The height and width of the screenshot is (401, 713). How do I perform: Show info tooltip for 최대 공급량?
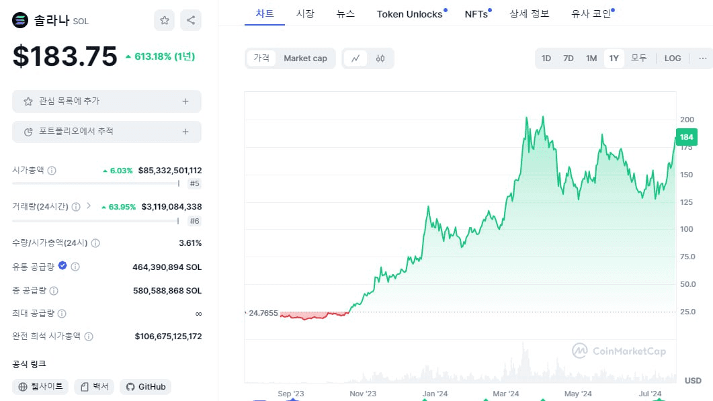coord(62,313)
